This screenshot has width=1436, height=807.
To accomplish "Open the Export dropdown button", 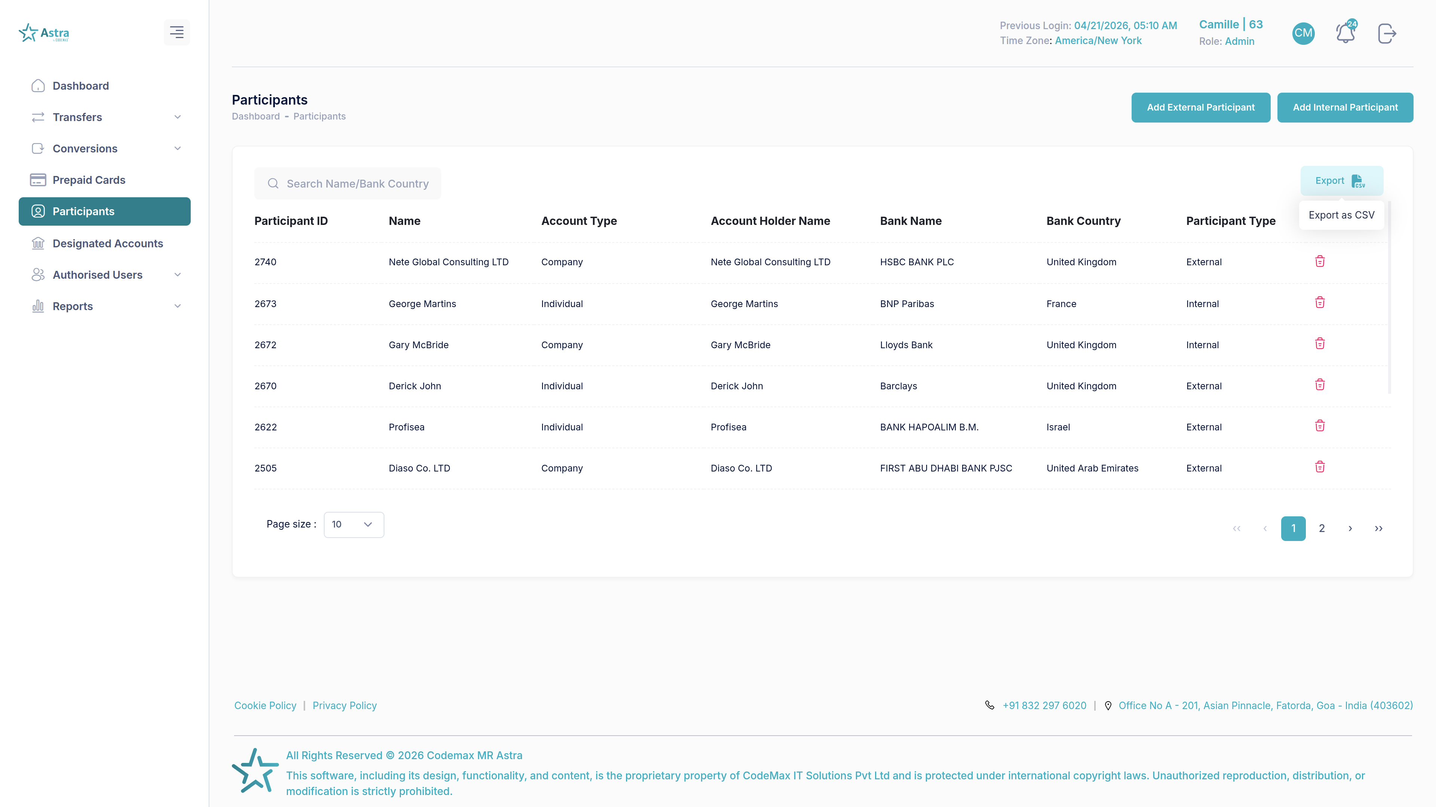I will 1341,180.
